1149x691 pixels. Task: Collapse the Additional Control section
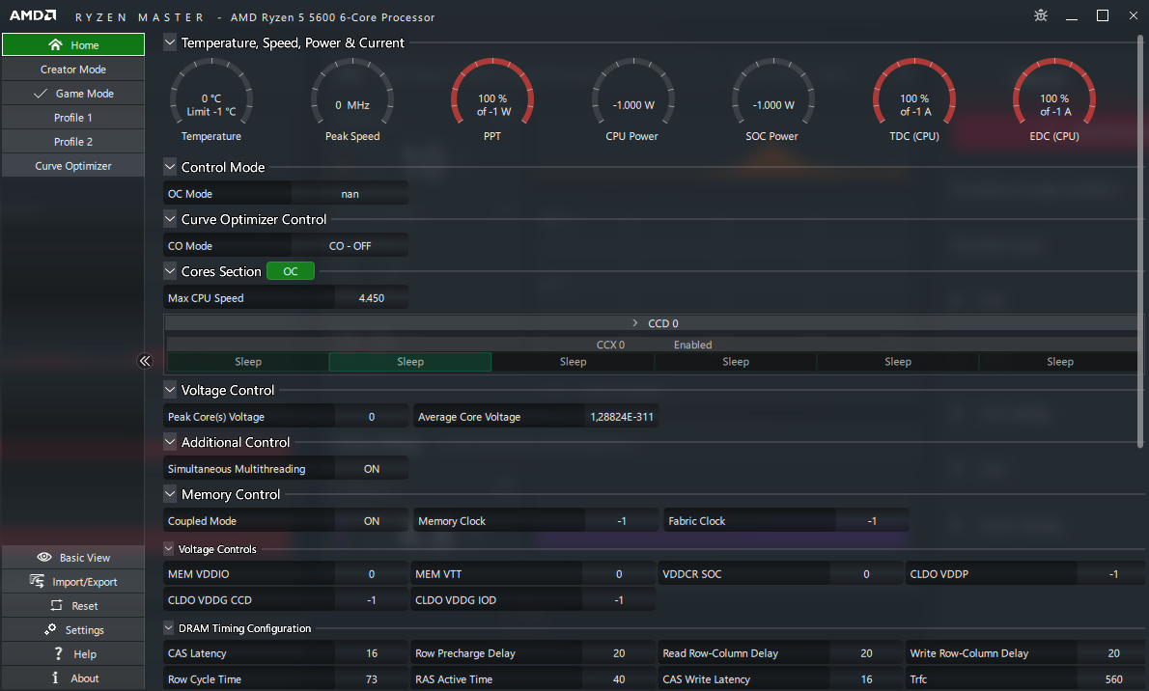point(170,442)
